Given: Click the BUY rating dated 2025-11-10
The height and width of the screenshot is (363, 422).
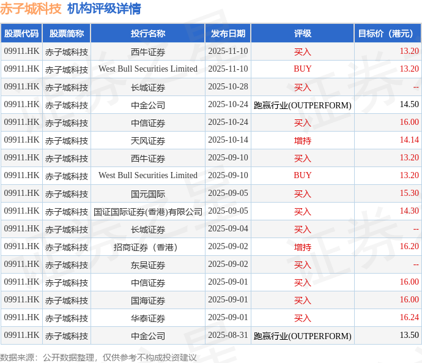Looking at the screenshot, I should 303,69.
